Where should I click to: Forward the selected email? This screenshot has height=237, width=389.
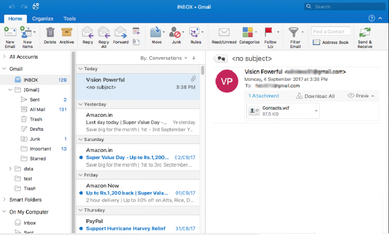121,35
